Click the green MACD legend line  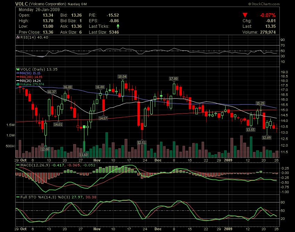pyautogui.click(x=18, y=165)
